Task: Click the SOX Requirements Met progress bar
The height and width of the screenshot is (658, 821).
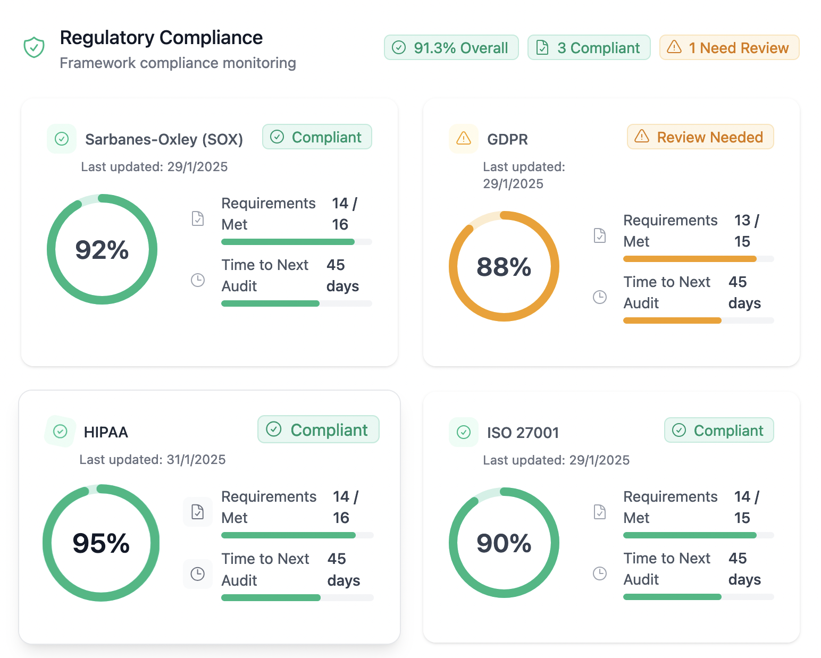Action: tap(297, 242)
